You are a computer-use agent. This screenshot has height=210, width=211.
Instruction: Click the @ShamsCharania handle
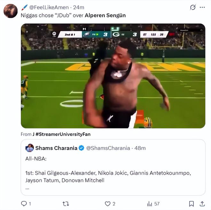(x=108, y=148)
